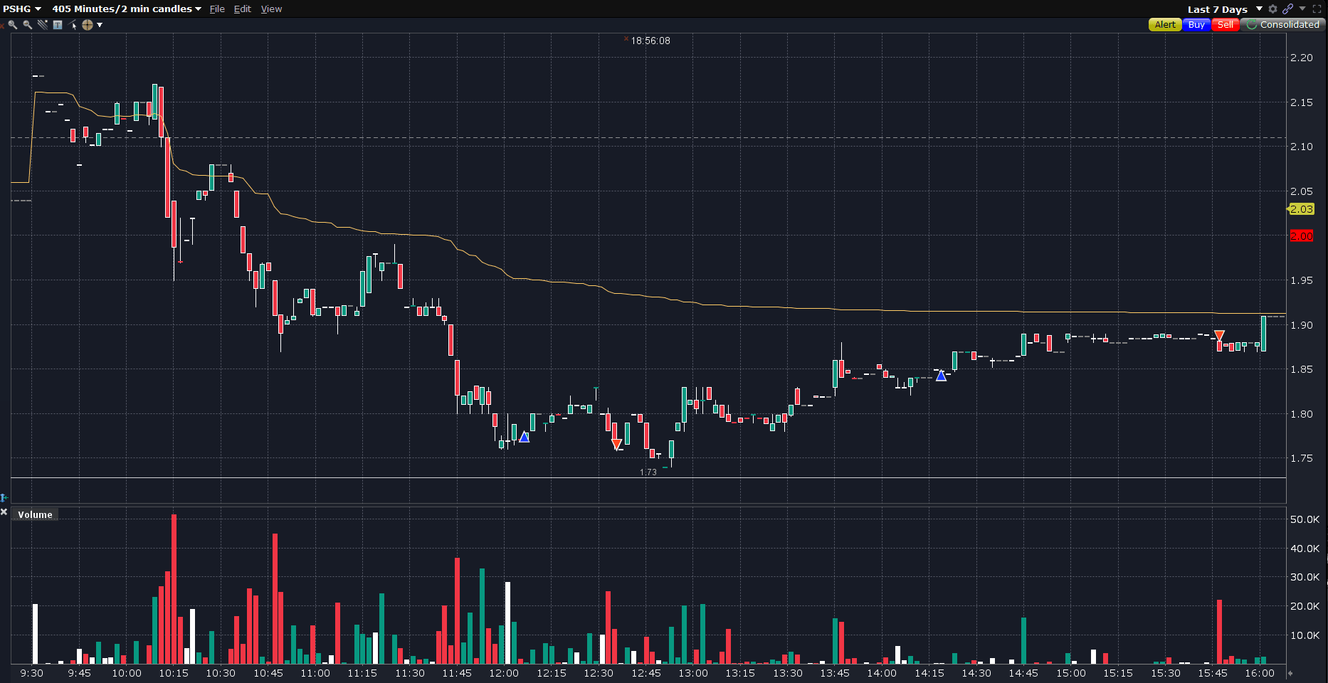Open chart settings gear icon
This screenshot has height=683, width=1328.
[1272, 9]
